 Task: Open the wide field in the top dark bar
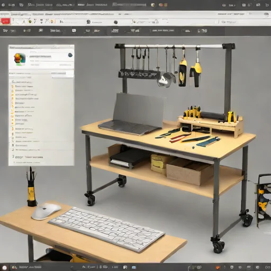coord(129,5)
